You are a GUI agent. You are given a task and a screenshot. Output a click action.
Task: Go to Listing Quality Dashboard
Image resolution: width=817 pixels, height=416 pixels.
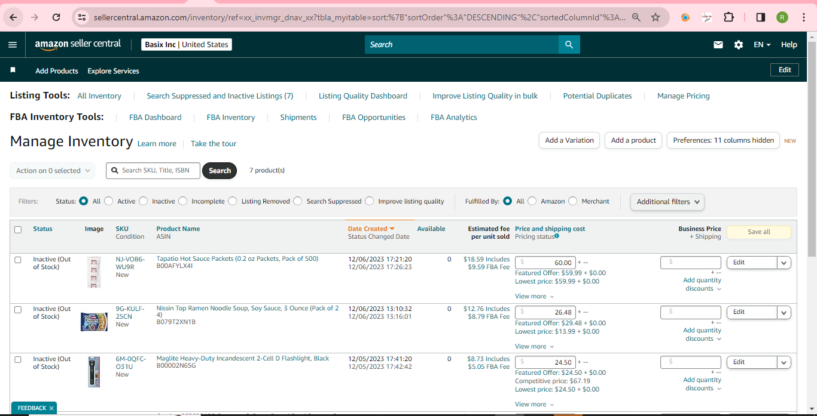click(x=363, y=96)
